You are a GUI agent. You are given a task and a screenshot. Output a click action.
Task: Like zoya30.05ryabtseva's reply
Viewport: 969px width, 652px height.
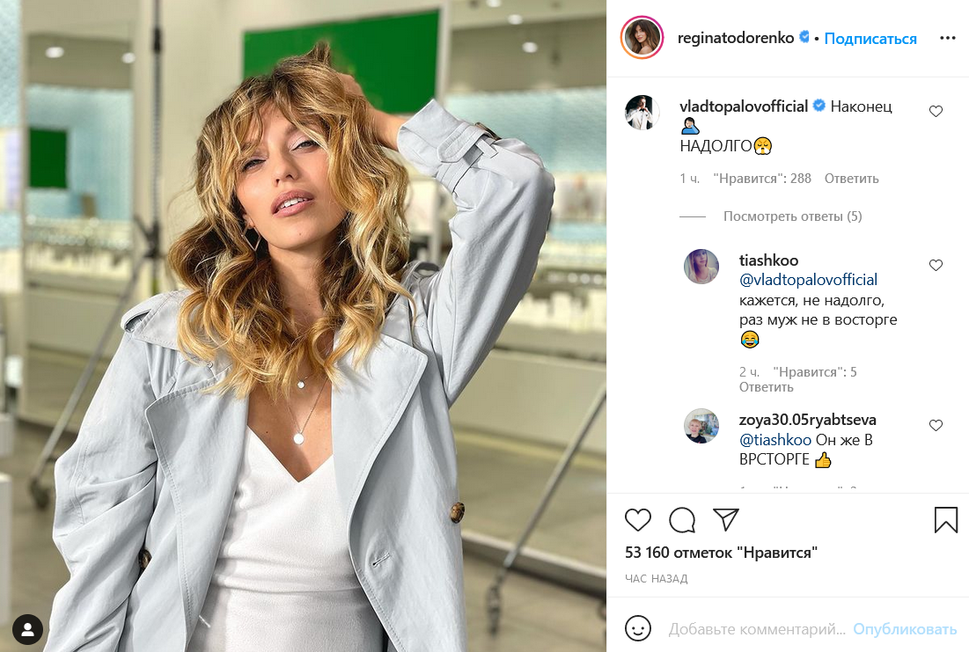[936, 425]
